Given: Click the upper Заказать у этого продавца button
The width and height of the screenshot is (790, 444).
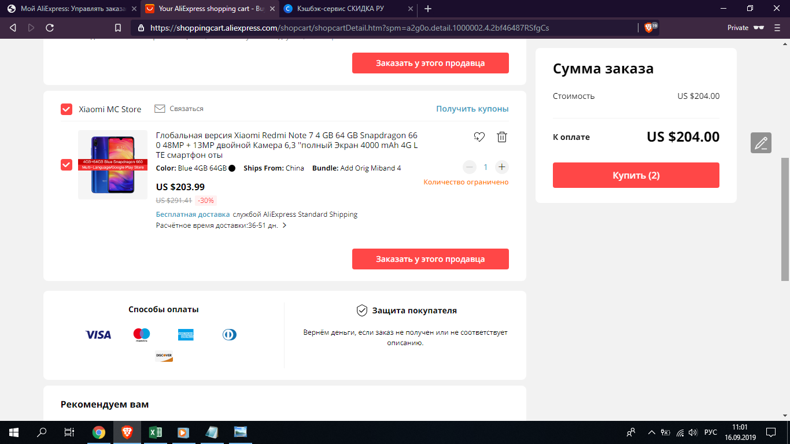Looking at the screenshot, I should click(430, 63).
